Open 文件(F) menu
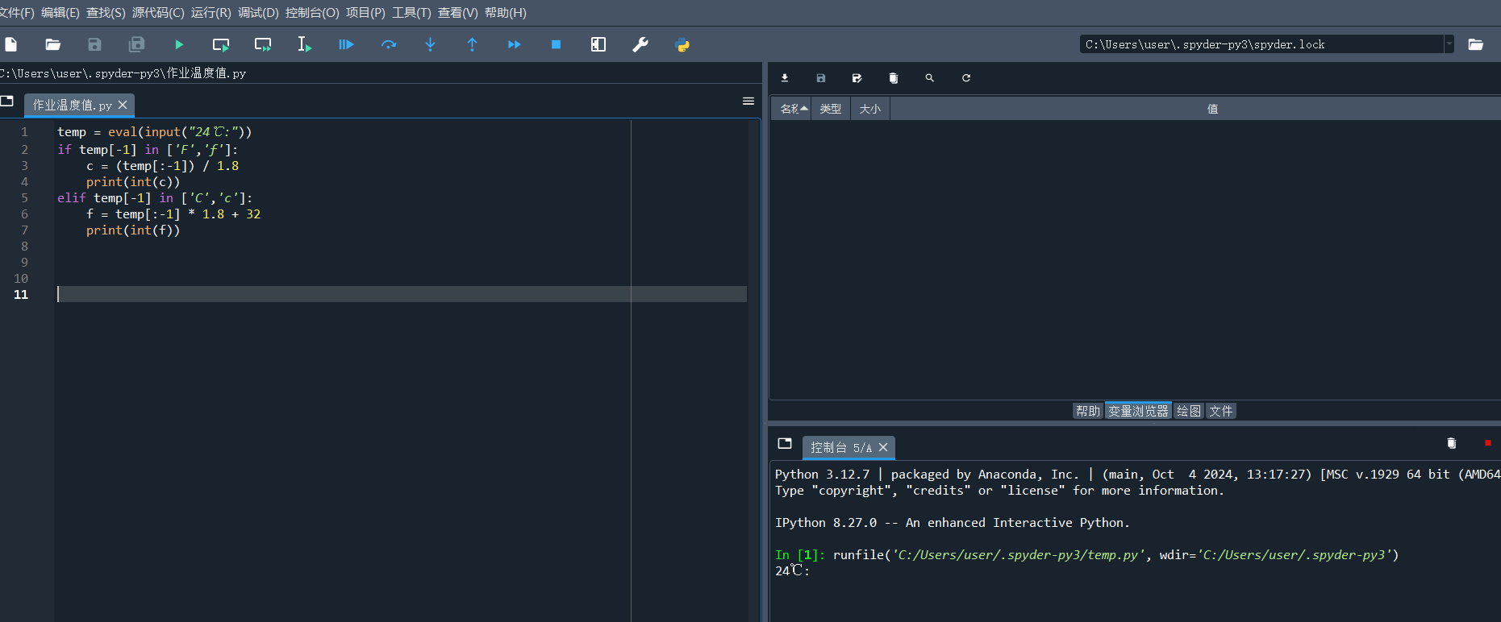The image size is (1501, 622). 17,13
